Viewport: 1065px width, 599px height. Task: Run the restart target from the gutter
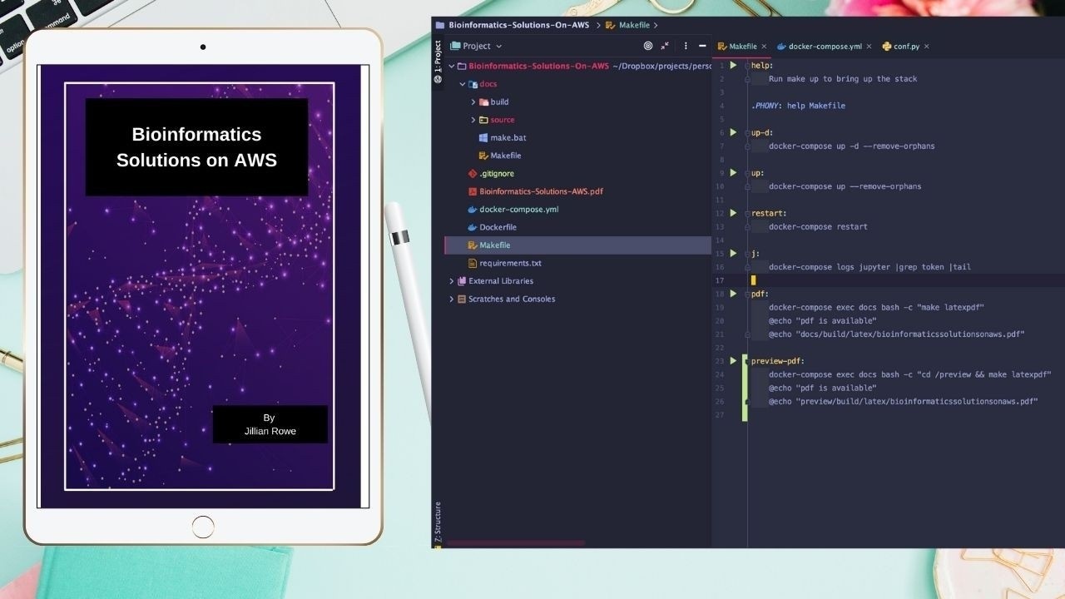[733, 213]
